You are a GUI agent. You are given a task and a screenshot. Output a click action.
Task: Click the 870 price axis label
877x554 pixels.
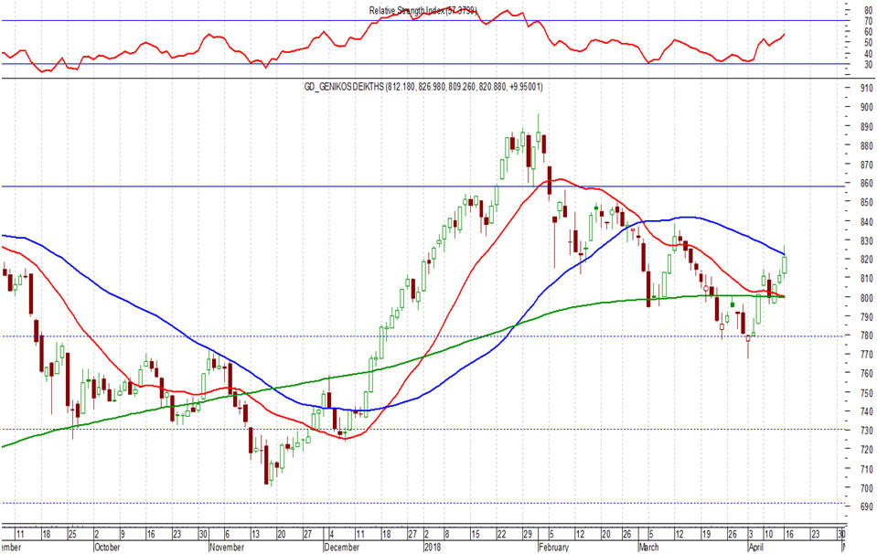pyautogui.click(x=866, y=165)
